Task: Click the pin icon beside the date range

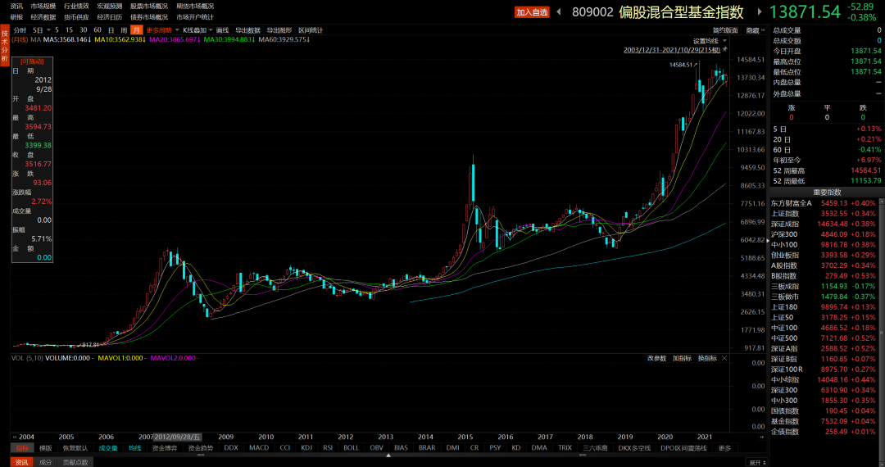Action: click(724, 49)
